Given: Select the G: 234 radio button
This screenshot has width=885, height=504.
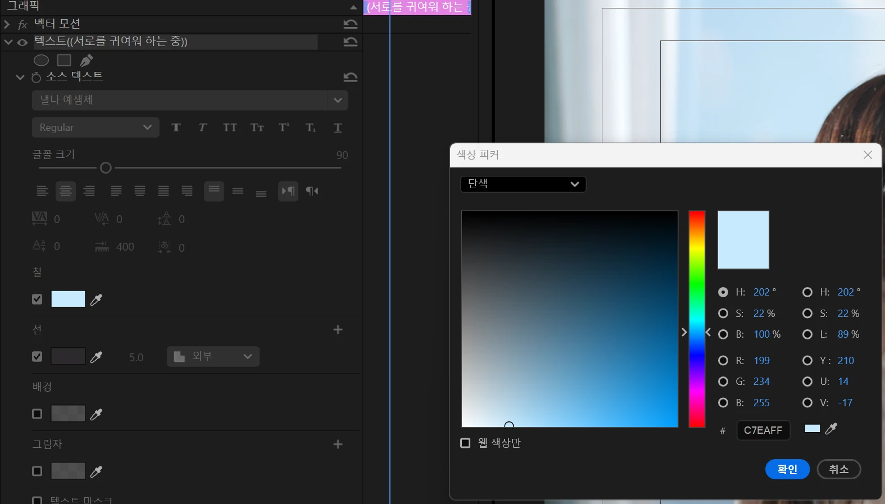Looking at the screenshot, I should (723, 382).
